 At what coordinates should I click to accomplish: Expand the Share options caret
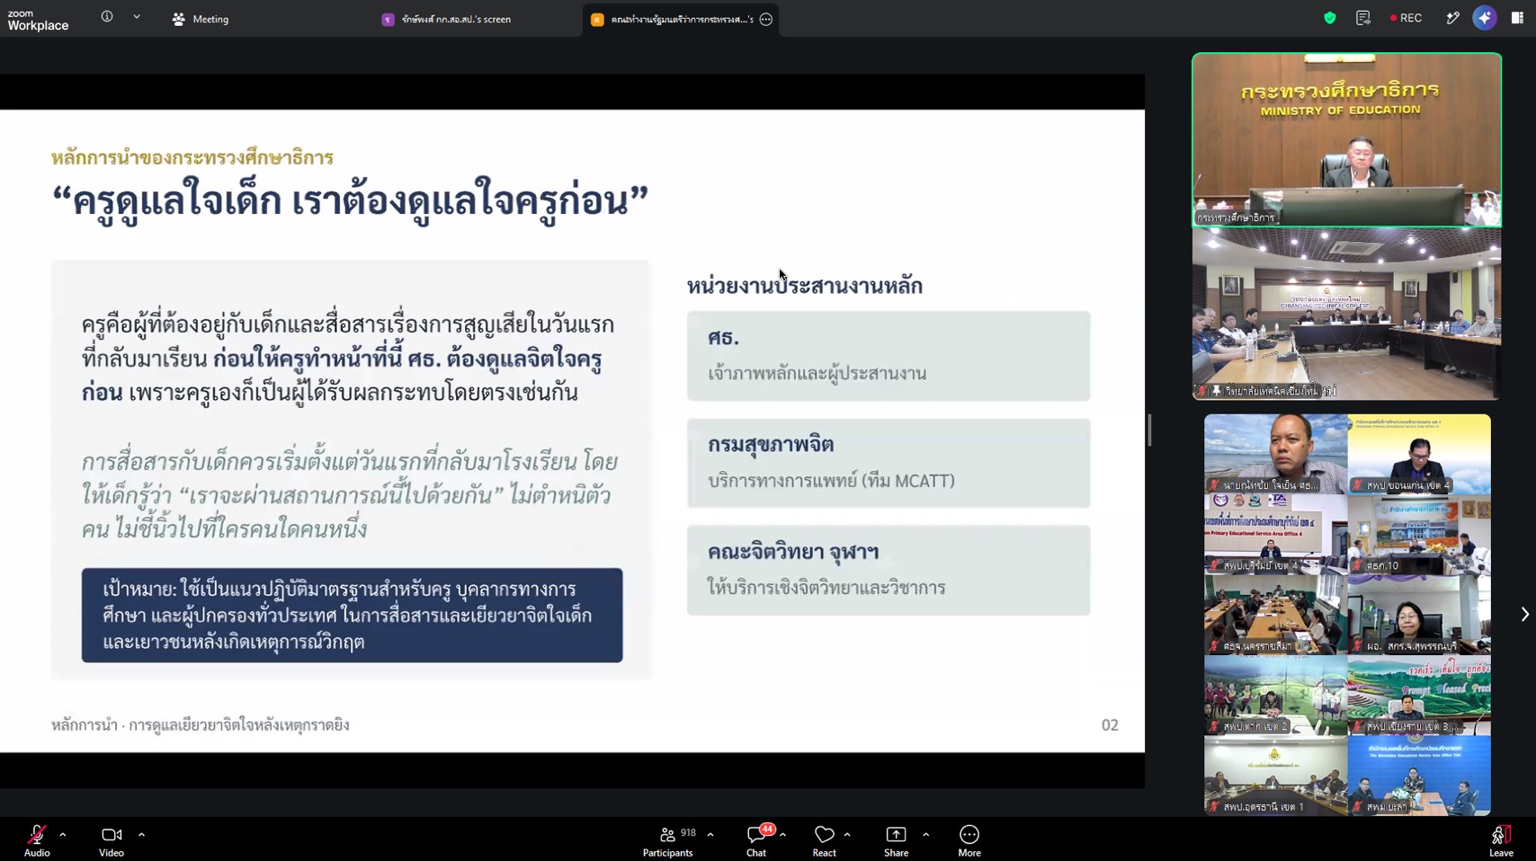click(925, 835)
